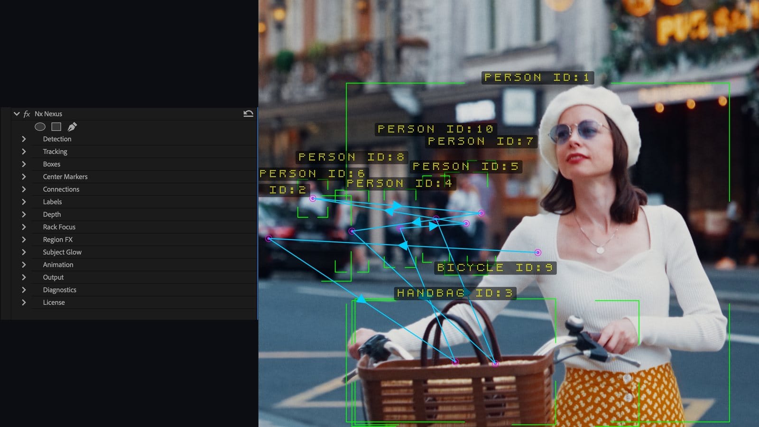The height and width of the screenshot is (427, 759).
Task: Expand the Subject Glow section
Action: [24, 252]
